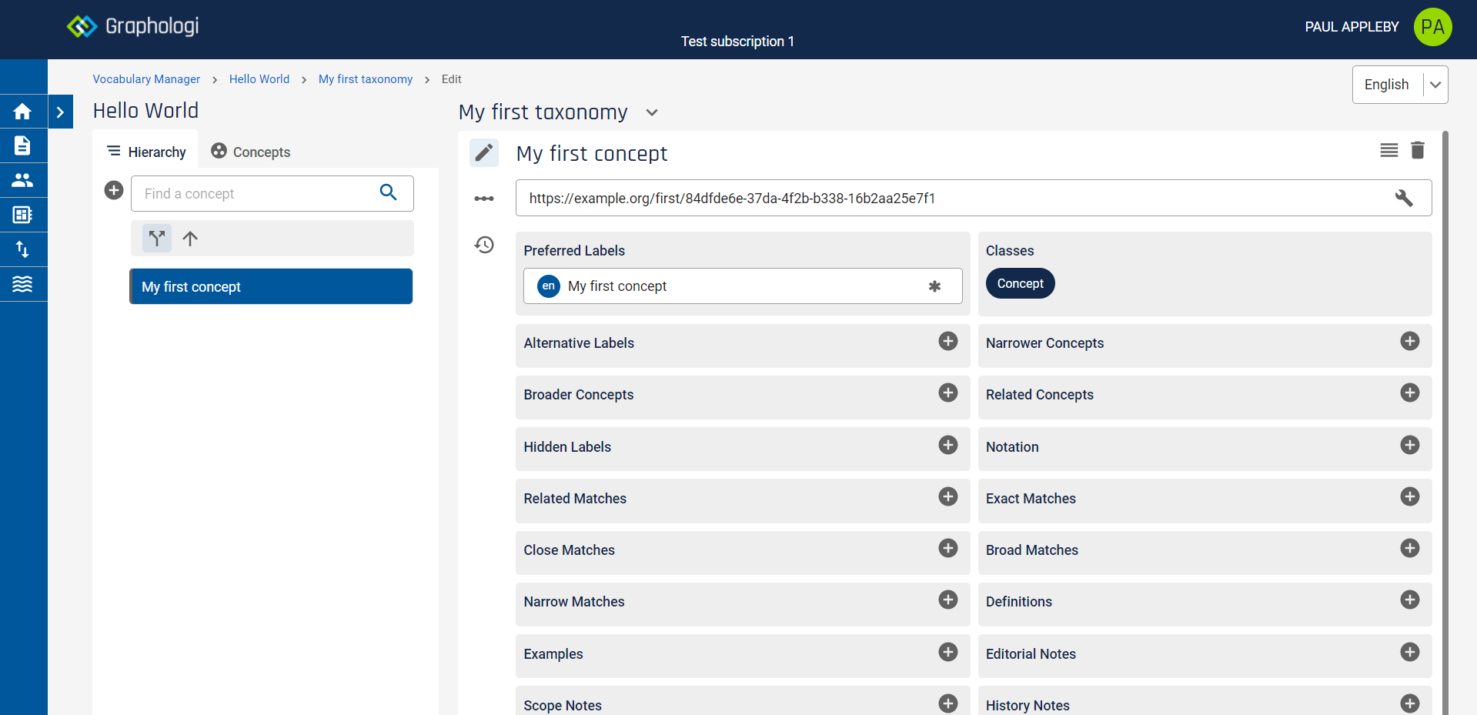1477x715 pixels.
Task: Expand the My first taxonomy chevron
Action: (652, 112)
